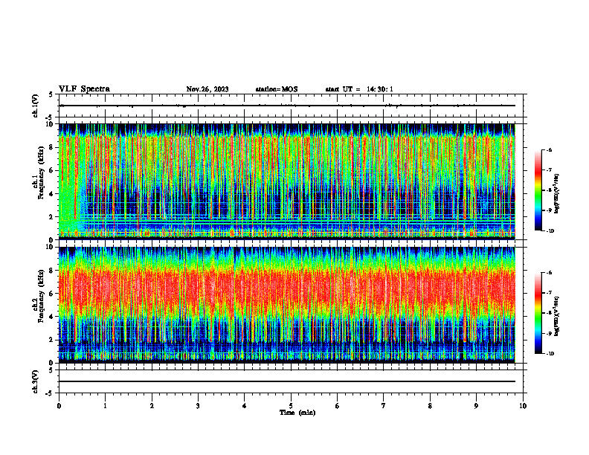
Task: Click time-axis tick label "10"
Action: click(523, 406)
